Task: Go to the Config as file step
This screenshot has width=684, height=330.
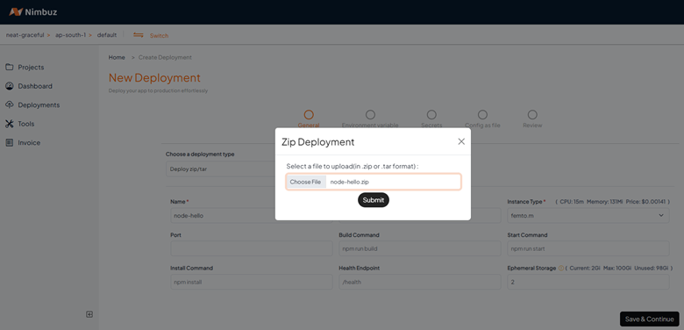Action: click(482, 114)
